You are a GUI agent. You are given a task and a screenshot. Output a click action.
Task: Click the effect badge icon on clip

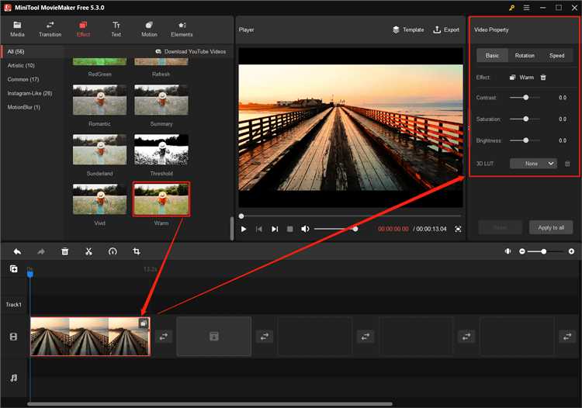[144, 323]
